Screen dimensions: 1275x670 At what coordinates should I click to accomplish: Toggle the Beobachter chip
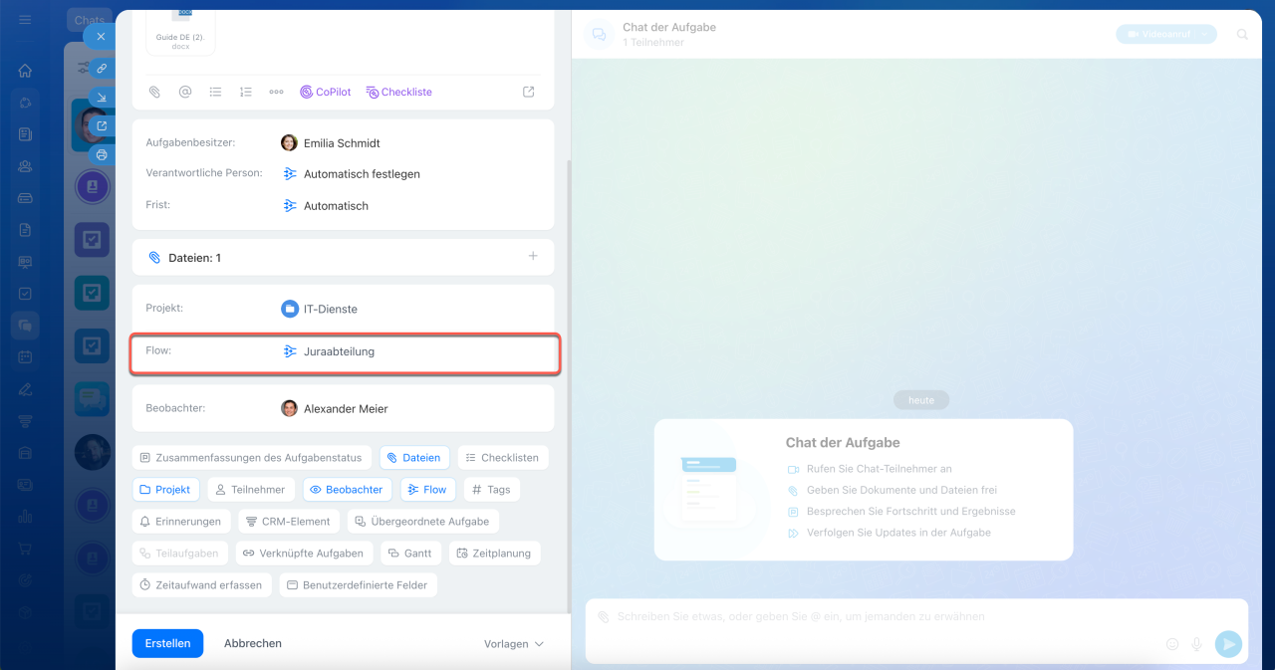[x=347, y=490]
